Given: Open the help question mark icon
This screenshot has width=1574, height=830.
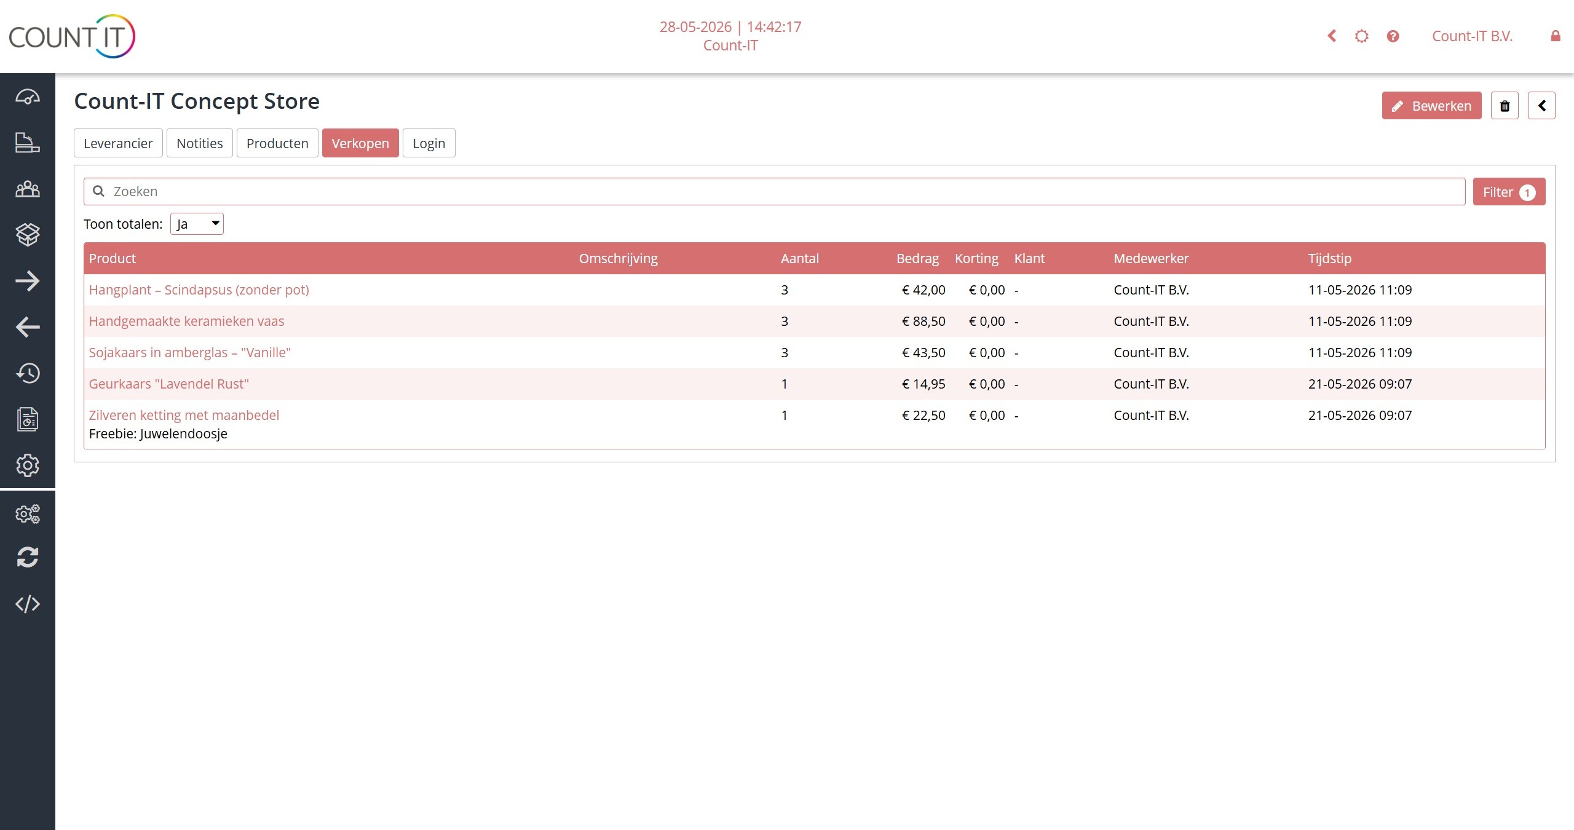Looking at the screenshot, I should tap(1393, 36).
